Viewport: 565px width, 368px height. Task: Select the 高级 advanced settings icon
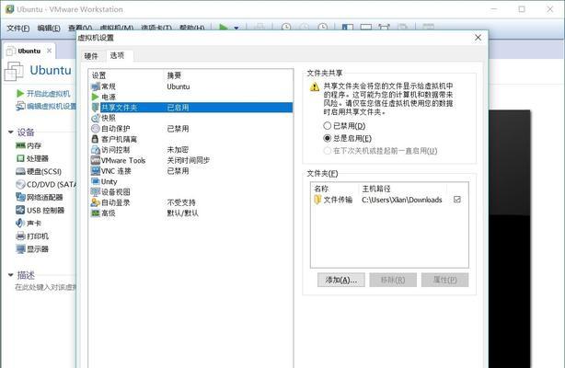click(96, 213)
